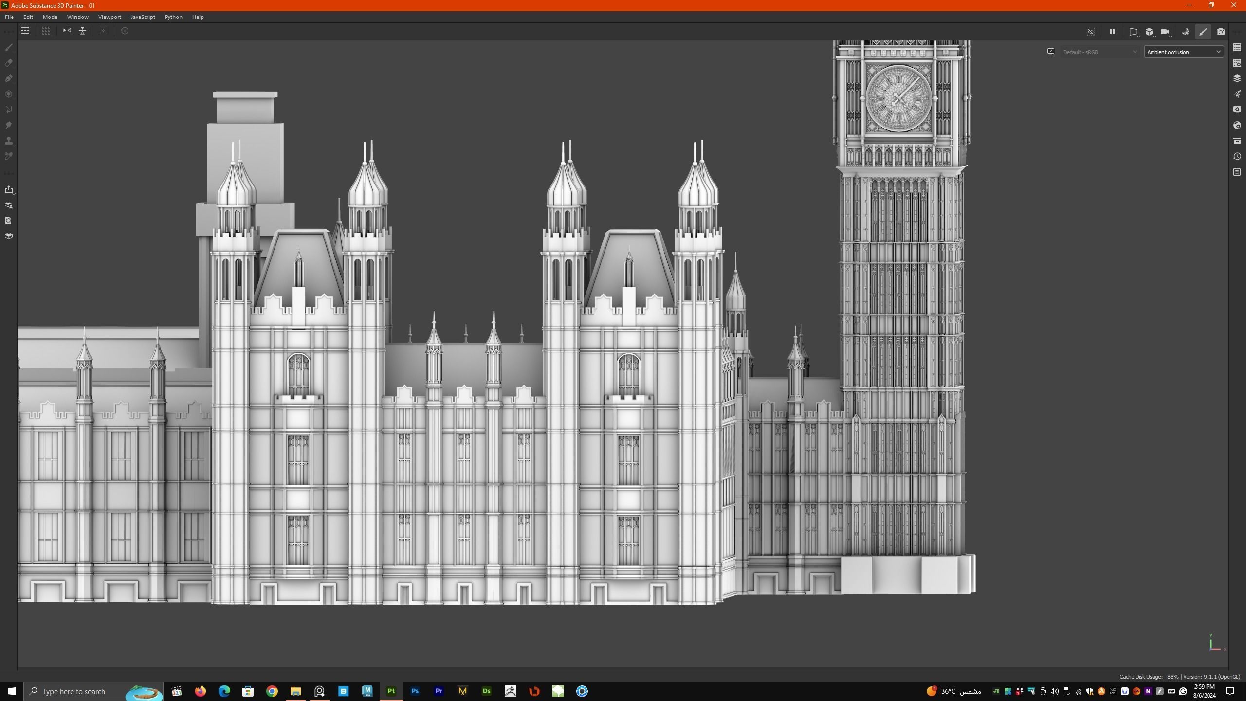Screen dimensions: 1246x701
Task: Click the Windows Start button
Action: click(x=12, y=691)
